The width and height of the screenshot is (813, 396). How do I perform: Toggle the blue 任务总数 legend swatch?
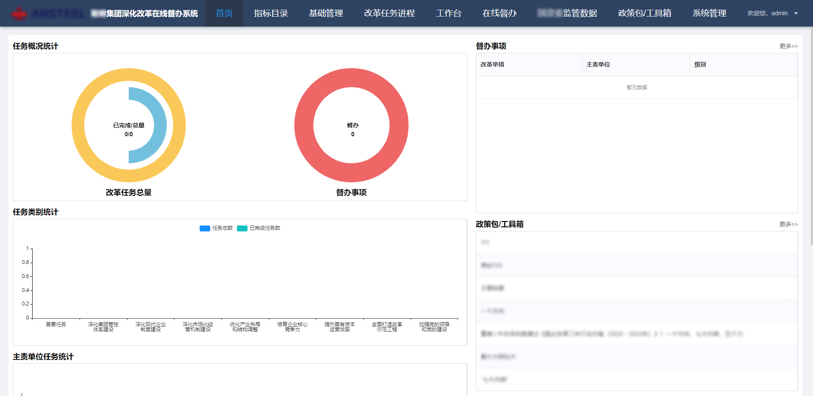205,228
